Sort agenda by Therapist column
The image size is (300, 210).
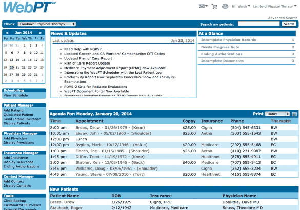point(281,121)
